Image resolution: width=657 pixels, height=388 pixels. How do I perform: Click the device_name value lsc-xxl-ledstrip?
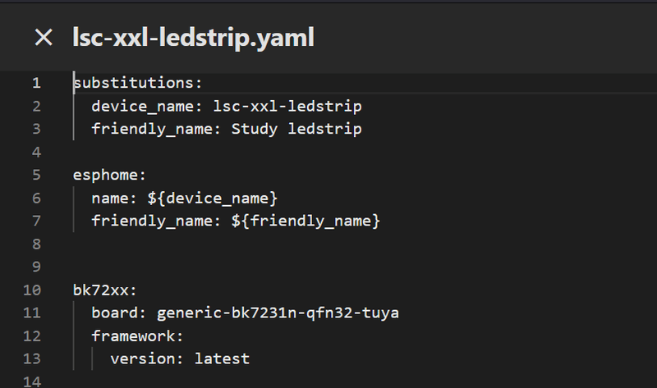(287, 106)
